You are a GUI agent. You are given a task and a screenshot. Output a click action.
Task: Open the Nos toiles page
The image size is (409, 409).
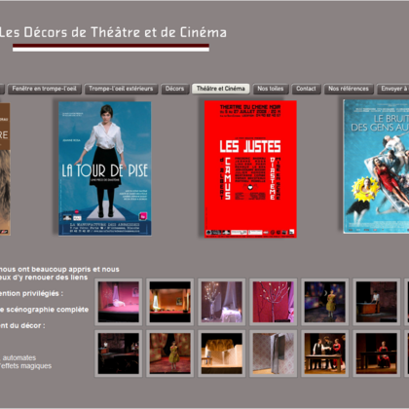(271, 89)
